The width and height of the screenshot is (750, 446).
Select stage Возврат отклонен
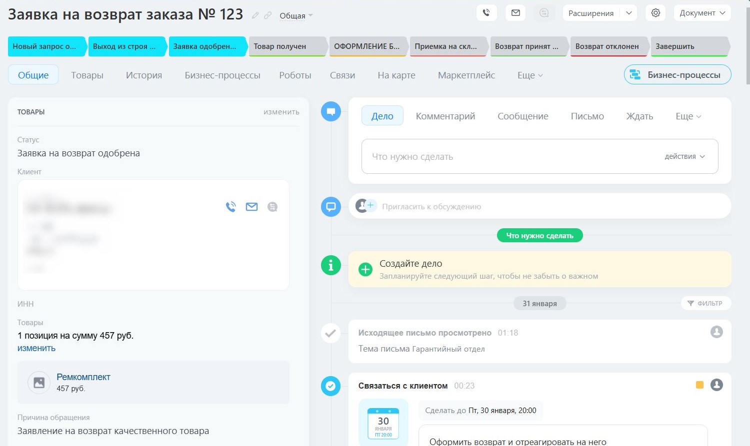609,46
